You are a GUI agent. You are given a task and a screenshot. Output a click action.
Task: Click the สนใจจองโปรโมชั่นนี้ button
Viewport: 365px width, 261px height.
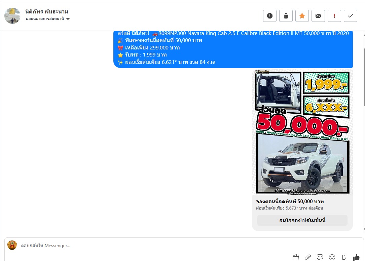[x=302, y=220]
